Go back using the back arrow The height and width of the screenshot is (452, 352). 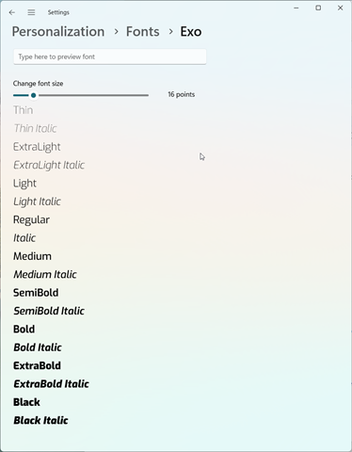(x=12, y=12)
